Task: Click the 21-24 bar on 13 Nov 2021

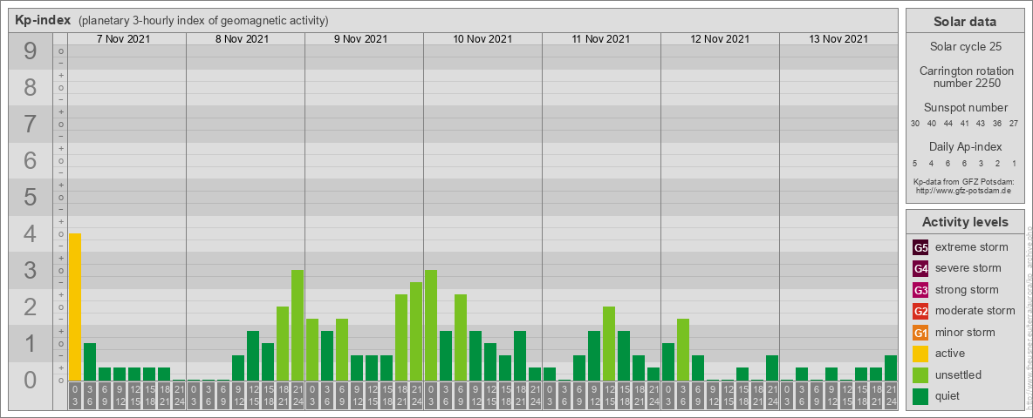Action: [x=890, y=368]
